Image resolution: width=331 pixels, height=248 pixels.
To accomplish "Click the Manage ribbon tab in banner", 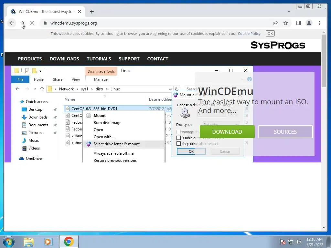I will [x=101, y=79].
